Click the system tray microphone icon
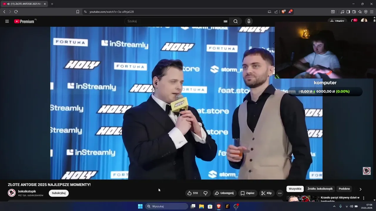 340,206
